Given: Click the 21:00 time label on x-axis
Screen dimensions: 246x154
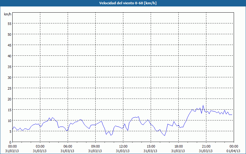Looking at the screenshot, I should (206, 147).
